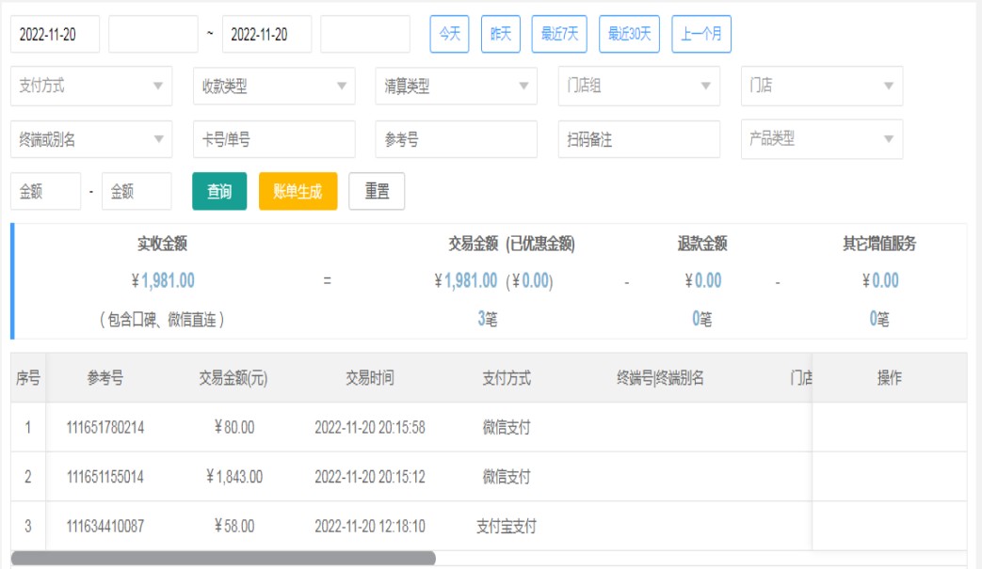
Task: Click the orange 账单生成 button
Action: click(298, 191)
